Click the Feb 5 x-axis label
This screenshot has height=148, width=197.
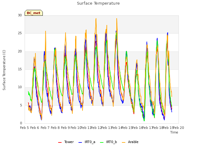(x=25, y=128)
